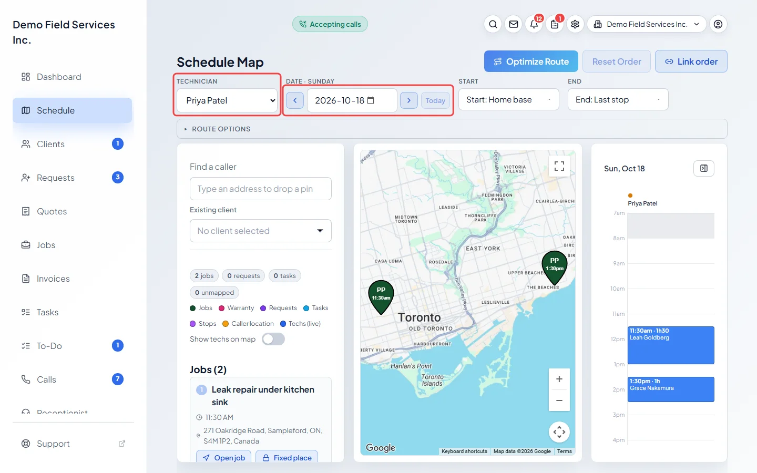The image size is (757, 473).
Task: Open the search magnifier icon
Action: 493,24
